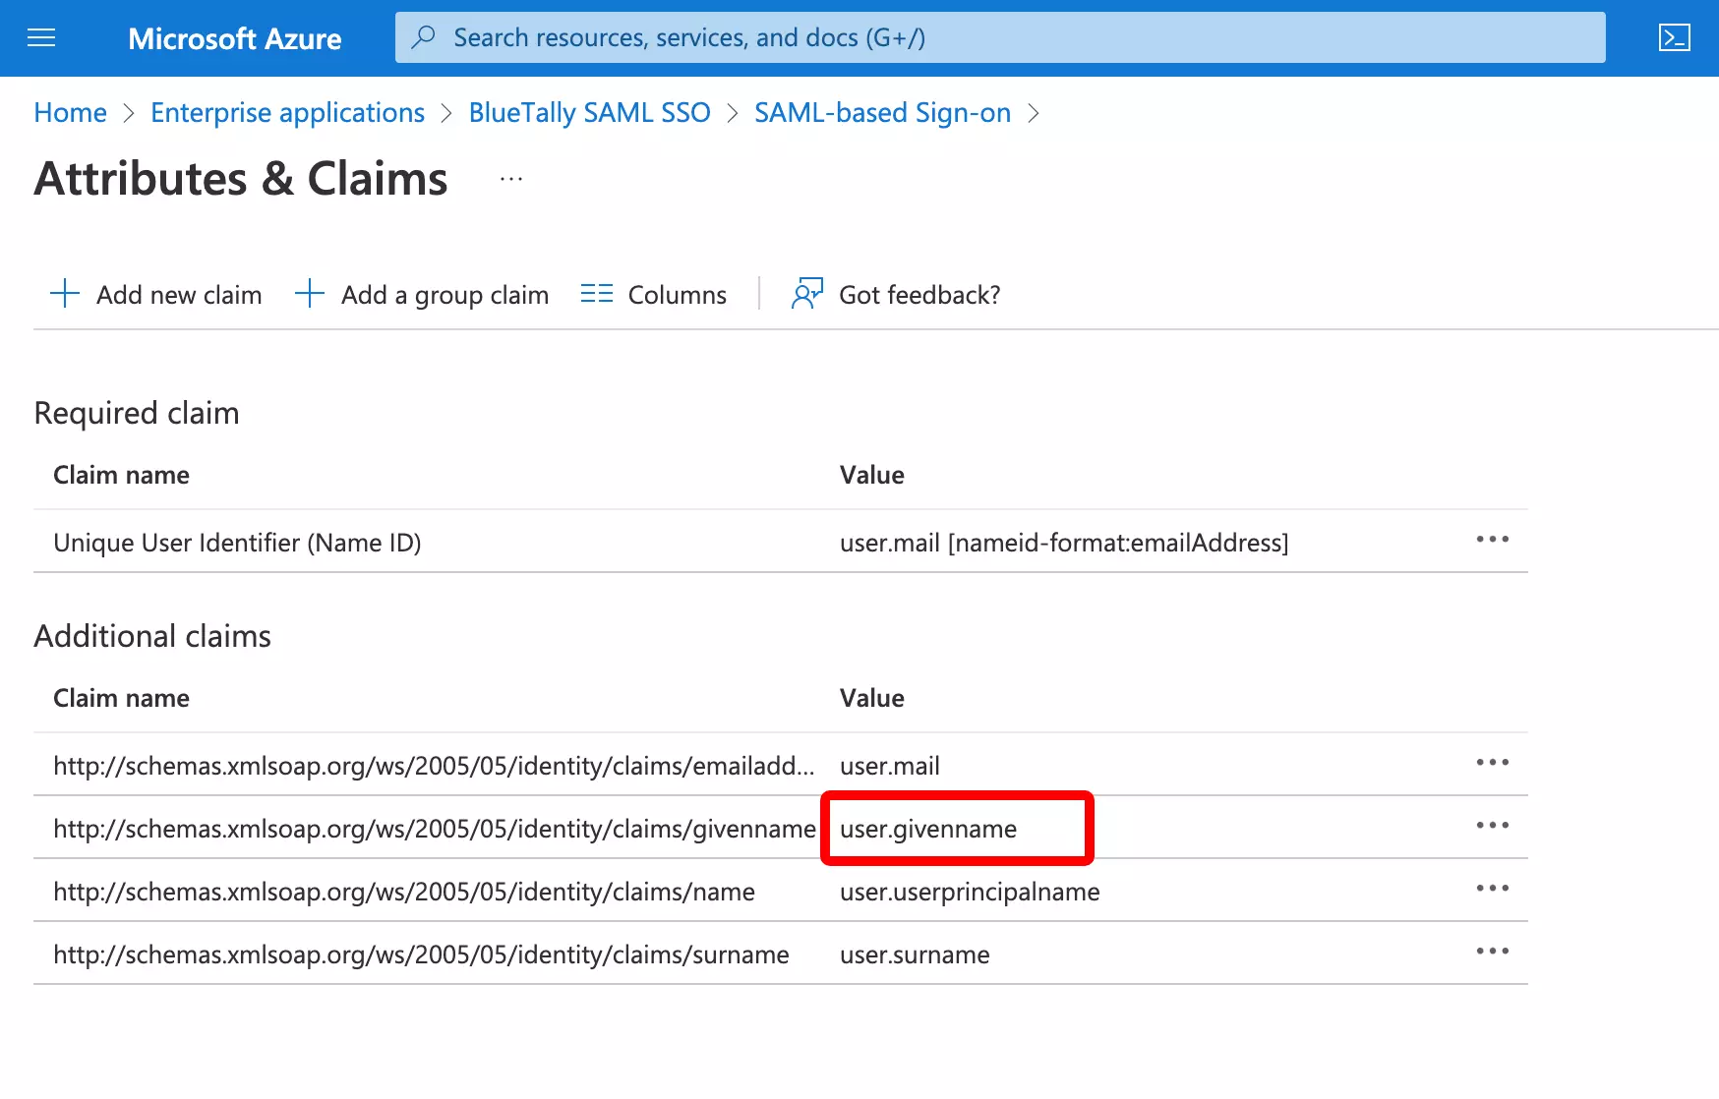Open the ellipsis menu beside Attributes & Claims title
The height and width of the screenshot is (1099, 1719).
pos(511,179)
